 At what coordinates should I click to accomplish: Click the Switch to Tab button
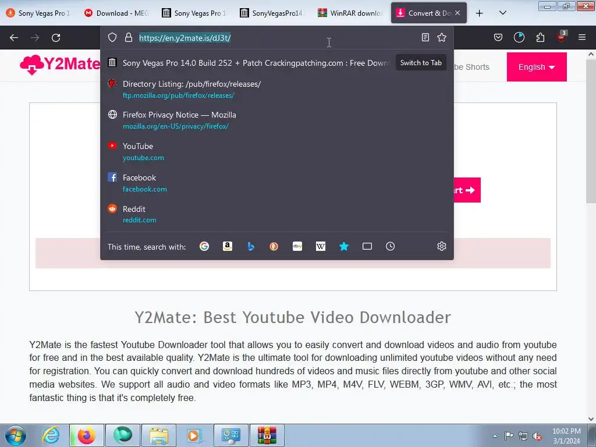(421, 63)
